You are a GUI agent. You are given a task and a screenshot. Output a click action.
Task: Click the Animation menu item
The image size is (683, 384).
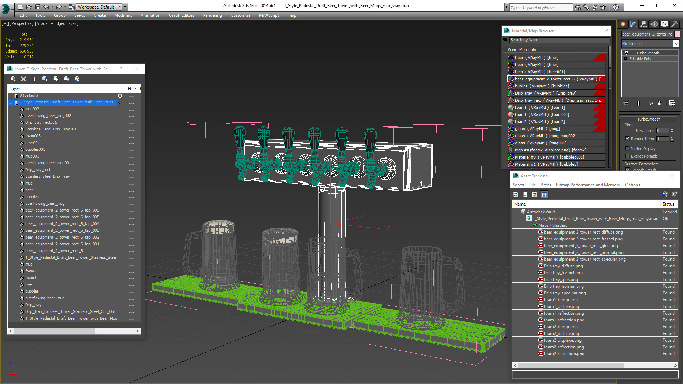coord(150,15)
